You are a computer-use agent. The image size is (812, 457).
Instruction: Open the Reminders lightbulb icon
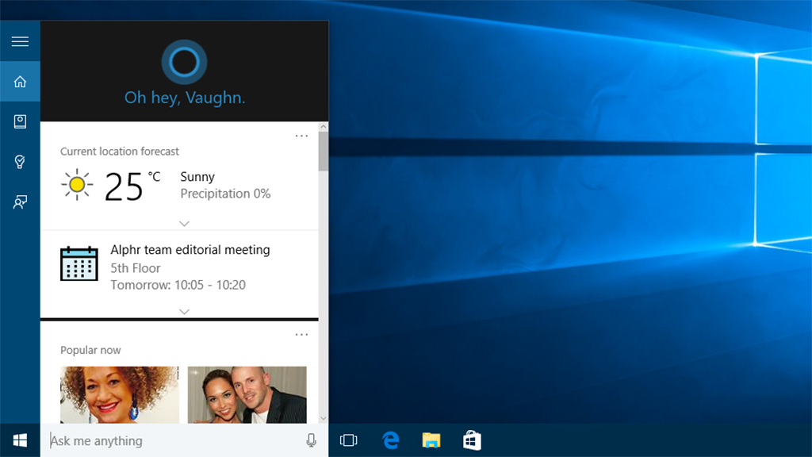pos(20,162)
